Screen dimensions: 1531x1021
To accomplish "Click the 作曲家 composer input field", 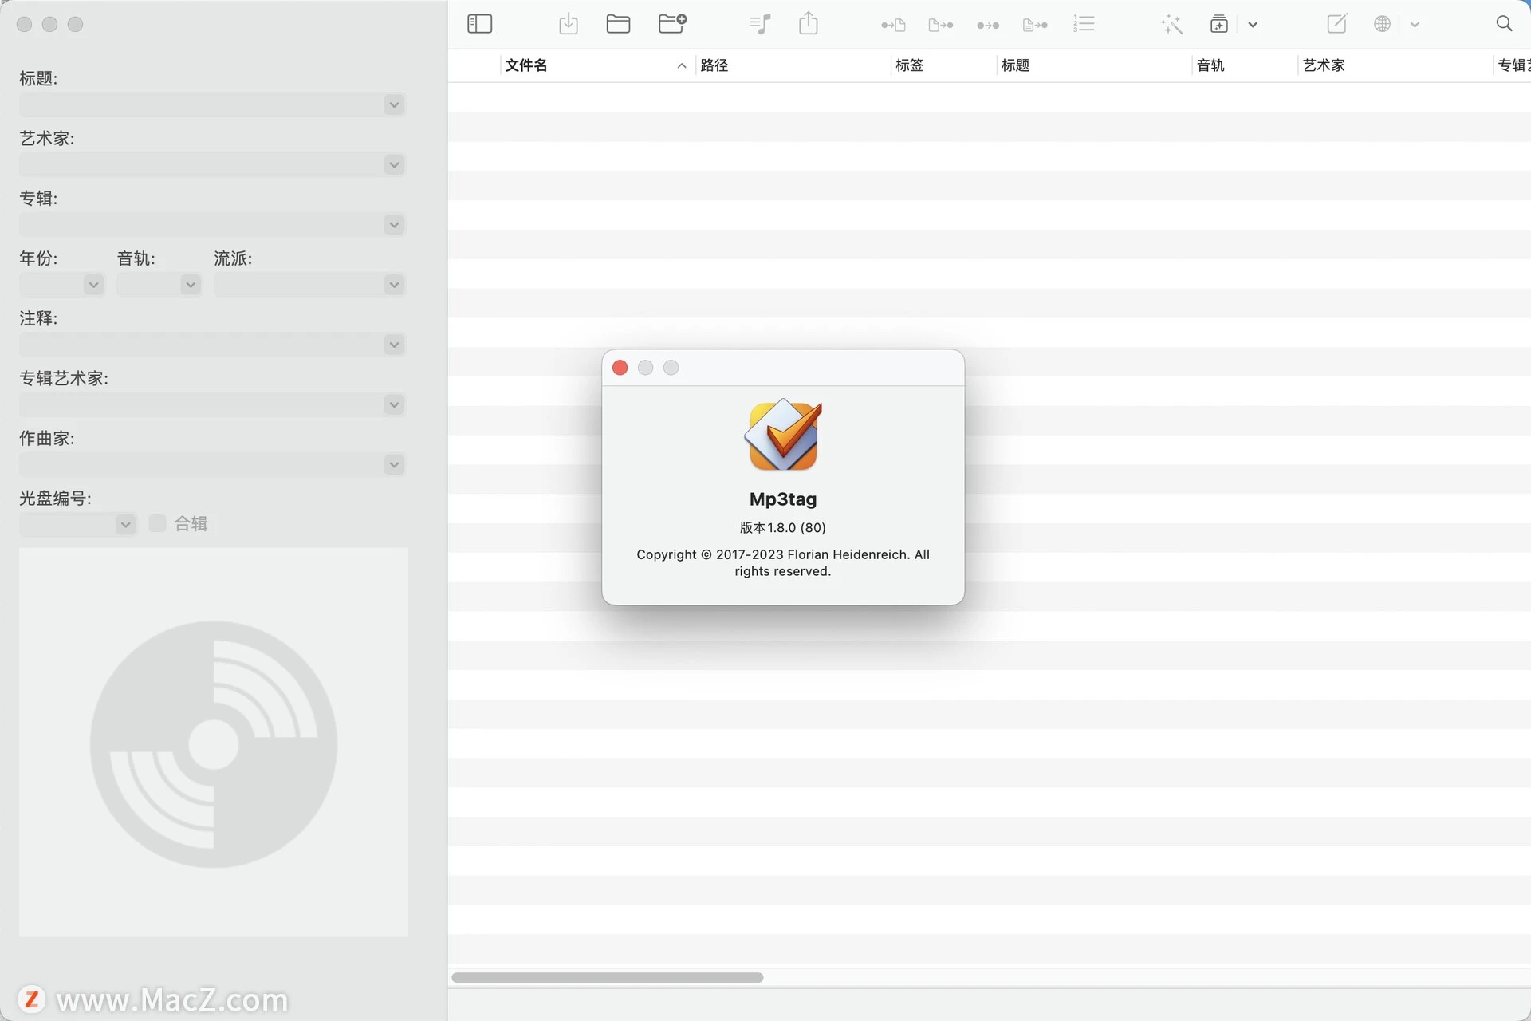I will tap(212, 464).
